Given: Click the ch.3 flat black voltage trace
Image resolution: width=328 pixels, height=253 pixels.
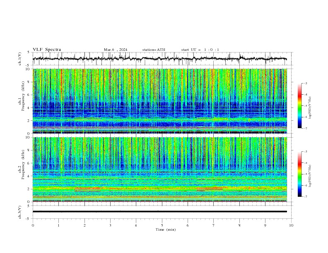Looking at the screenshot, I should (159, 212).
